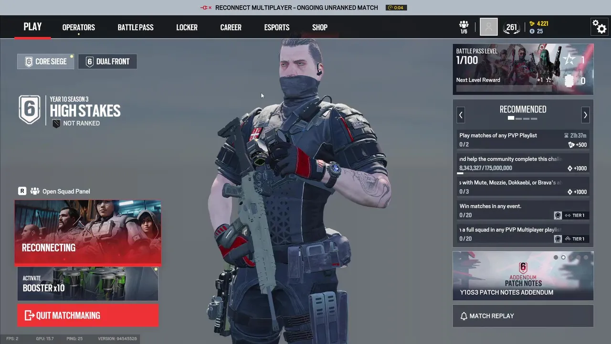
Task: Click the hourglass 21h37m timer
Action: click(x=575, y=136)
